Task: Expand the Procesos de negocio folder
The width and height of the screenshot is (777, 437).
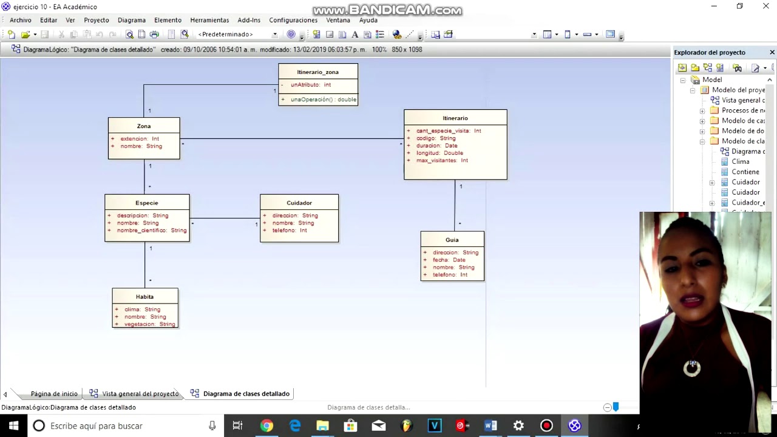Action: [702, 111]
